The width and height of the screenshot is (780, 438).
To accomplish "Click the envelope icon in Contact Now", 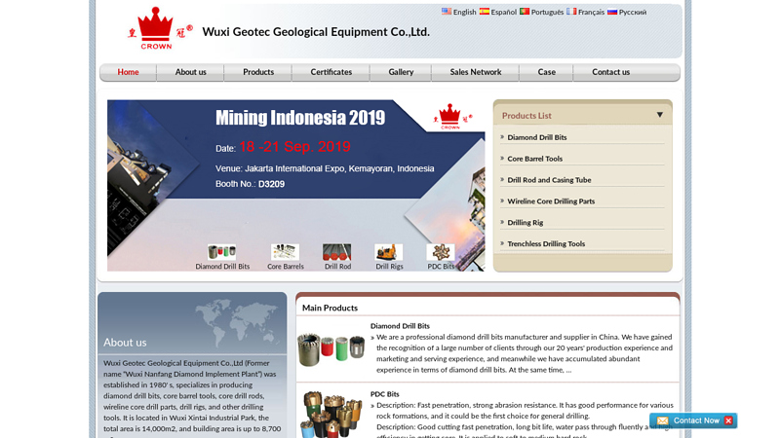I will tap(662, 420).
